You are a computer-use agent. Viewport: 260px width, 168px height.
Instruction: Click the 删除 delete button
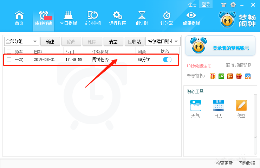point(92,41)
